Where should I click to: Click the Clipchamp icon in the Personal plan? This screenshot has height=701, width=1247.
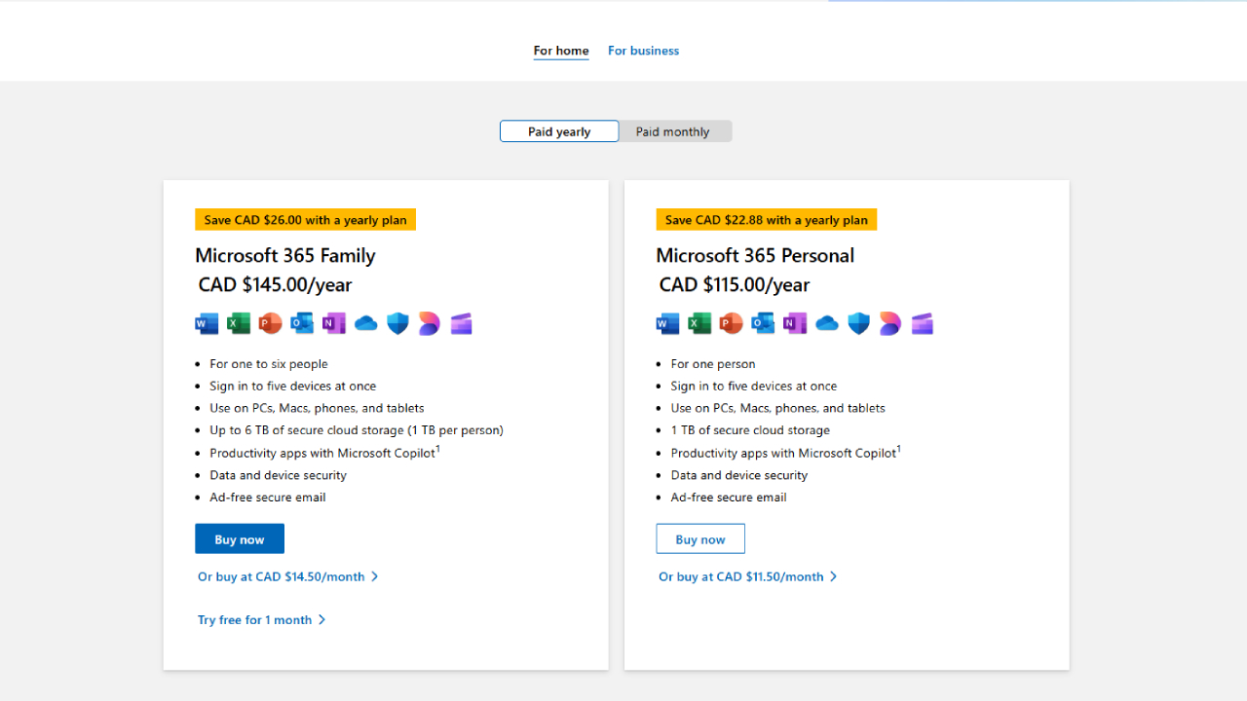pyautogui.click(x=923, y=323)
